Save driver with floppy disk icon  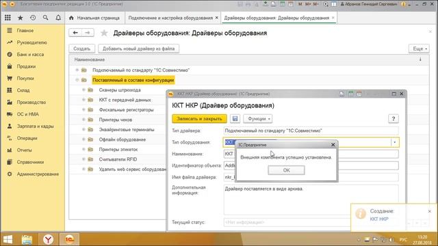[235, 118]
